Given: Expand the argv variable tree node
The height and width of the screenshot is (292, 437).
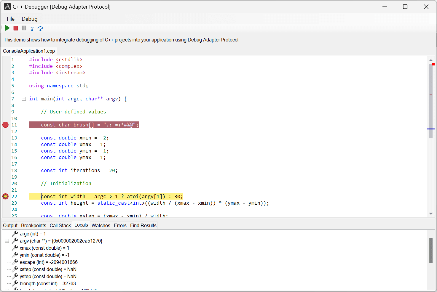Looking at the screenshot, I should point(7,241).
